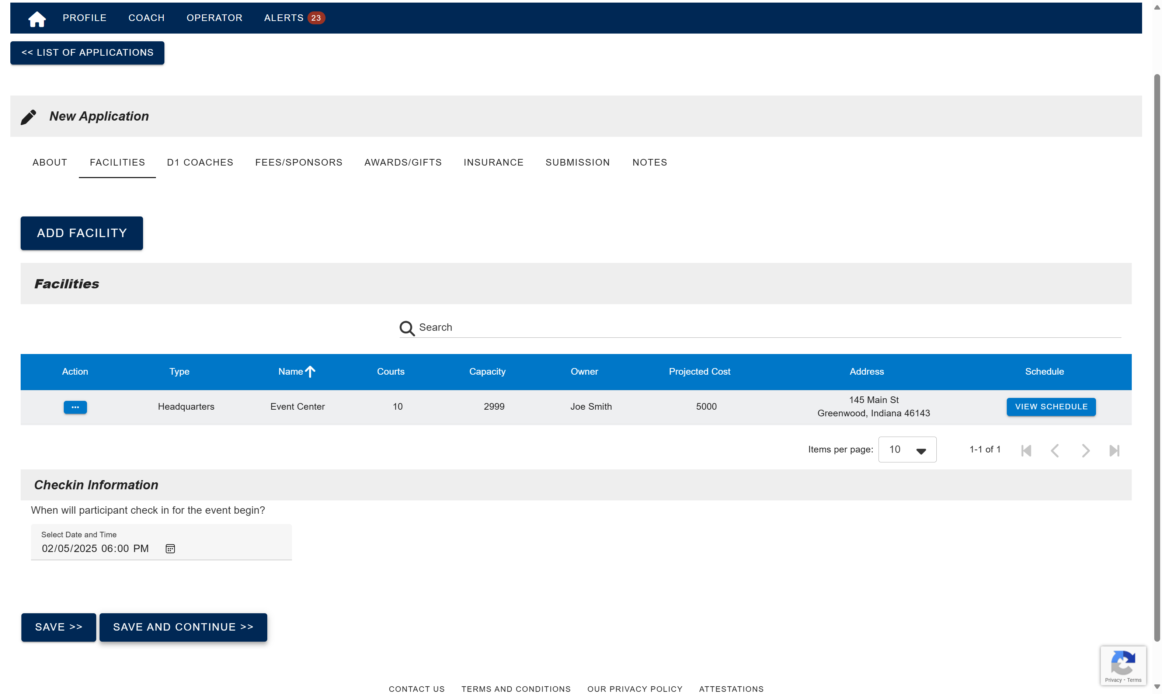1162x694 pixels.
Task: Go to next page of facilities
Action: (1085, 450)
